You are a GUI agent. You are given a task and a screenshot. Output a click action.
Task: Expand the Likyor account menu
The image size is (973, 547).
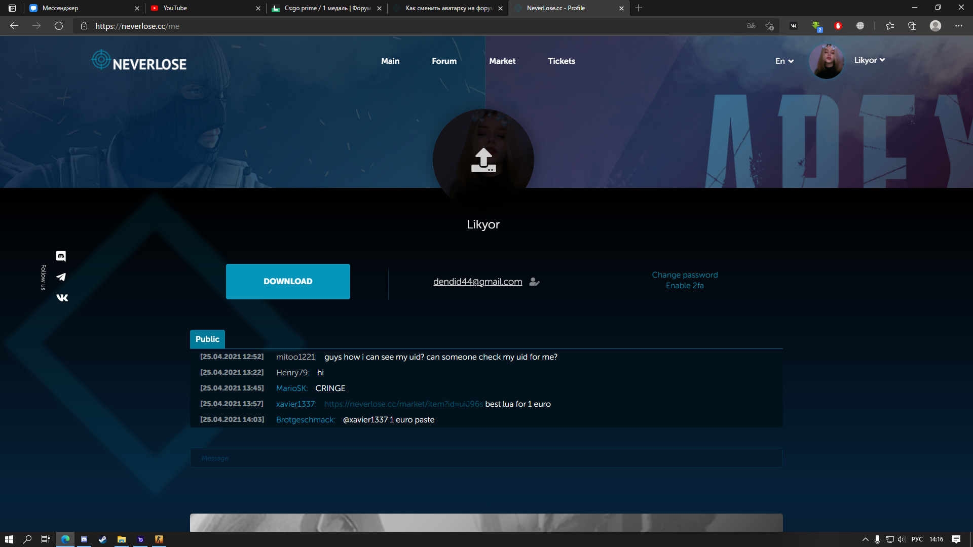[x=869, y=60]
